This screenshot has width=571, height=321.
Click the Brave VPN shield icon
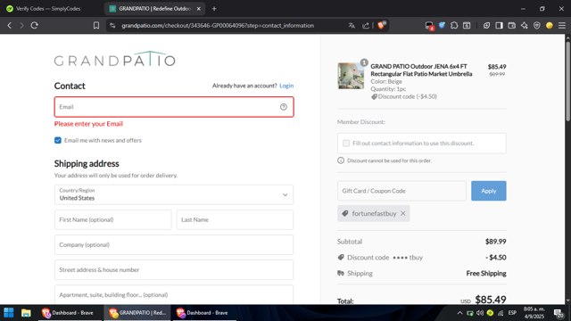(537, 26)
